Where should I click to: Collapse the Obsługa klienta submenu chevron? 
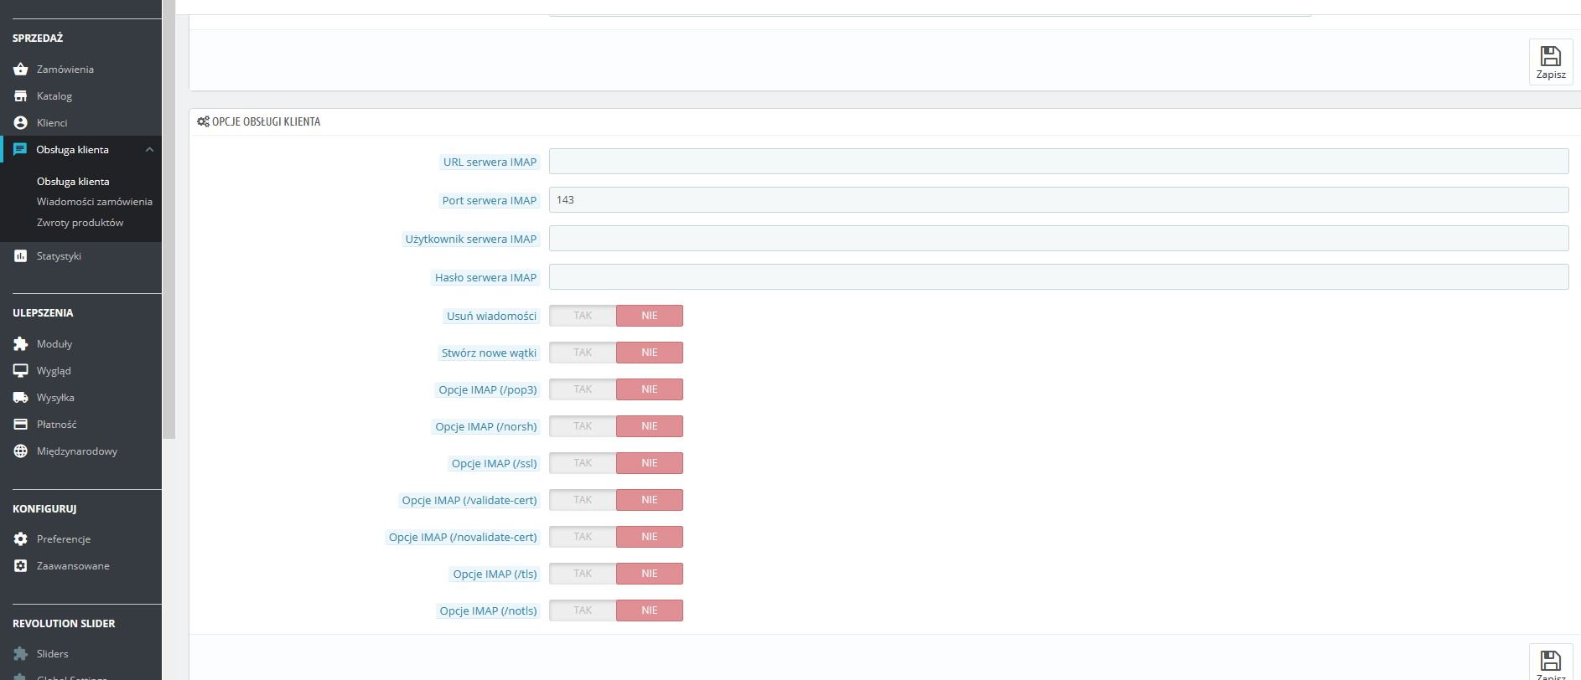(149, 150)
